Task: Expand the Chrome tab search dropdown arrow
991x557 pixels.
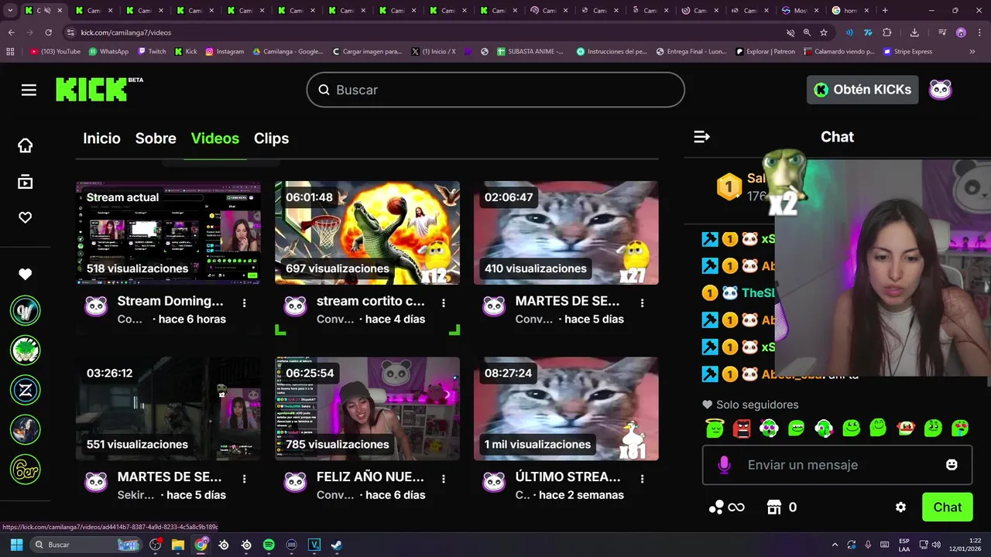Action: (9, 11)
